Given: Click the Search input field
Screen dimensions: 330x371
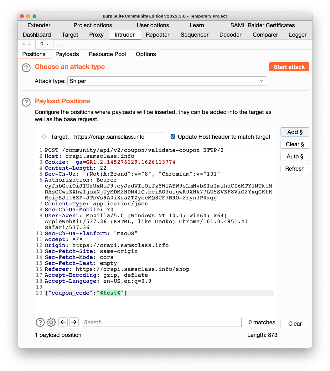Looking at the screenshot, I should 162,322.
